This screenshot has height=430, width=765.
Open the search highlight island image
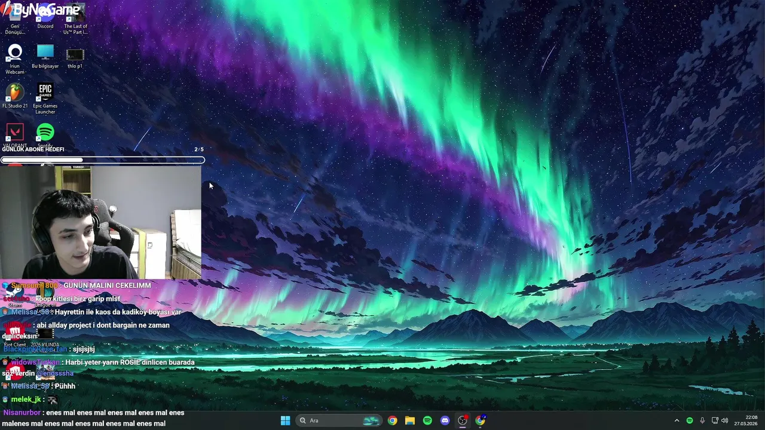point(371,420)
